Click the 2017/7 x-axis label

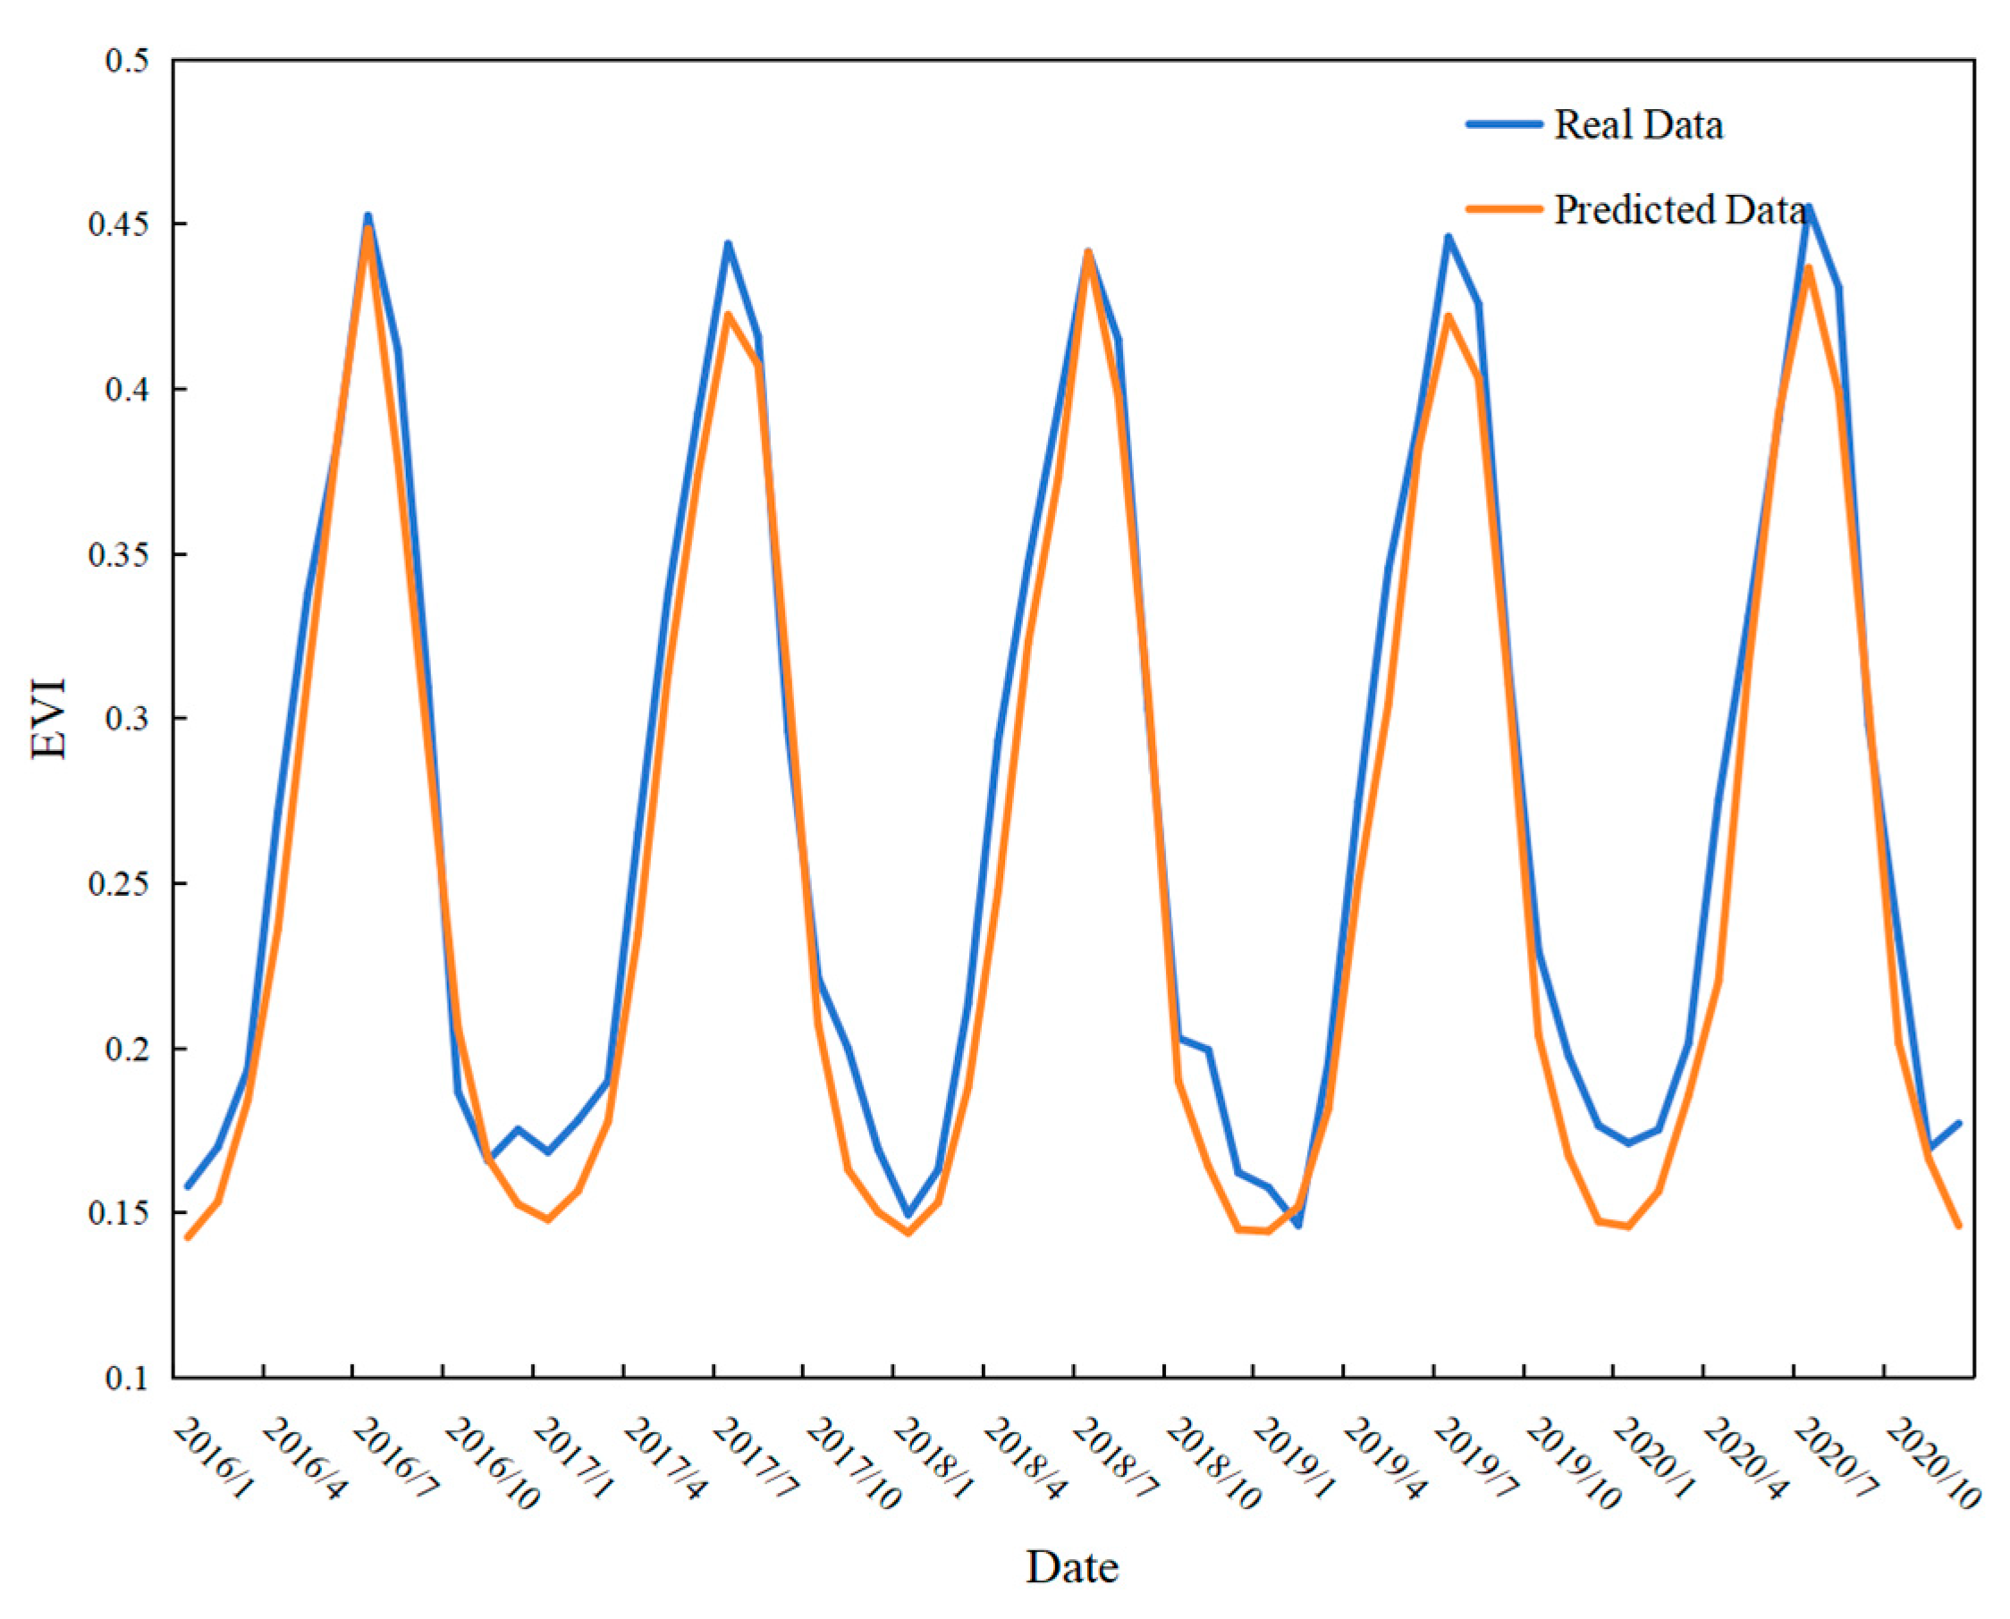[x=755, y=1460]
